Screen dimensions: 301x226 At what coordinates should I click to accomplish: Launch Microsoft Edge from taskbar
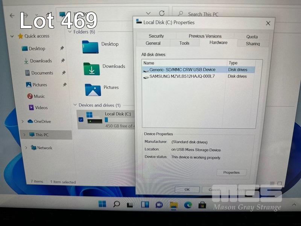pos(188,205)
